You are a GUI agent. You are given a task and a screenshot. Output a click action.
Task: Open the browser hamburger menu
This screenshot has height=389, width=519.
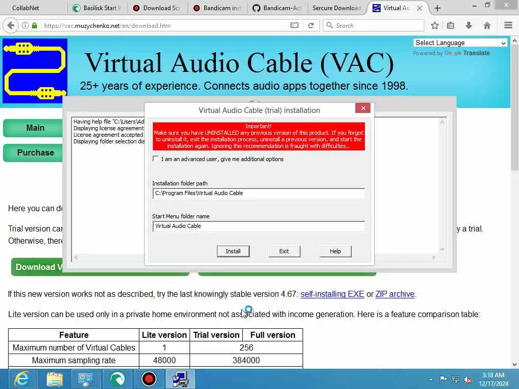508,25
